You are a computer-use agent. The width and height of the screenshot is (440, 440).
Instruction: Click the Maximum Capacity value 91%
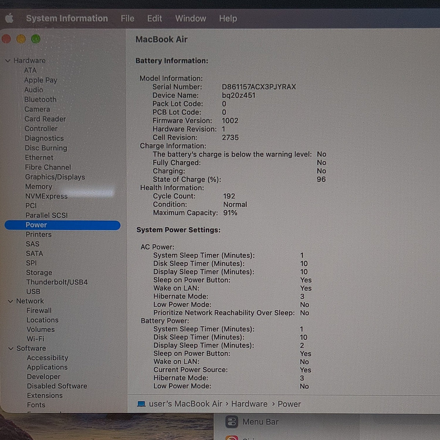(x=230, y=213)
